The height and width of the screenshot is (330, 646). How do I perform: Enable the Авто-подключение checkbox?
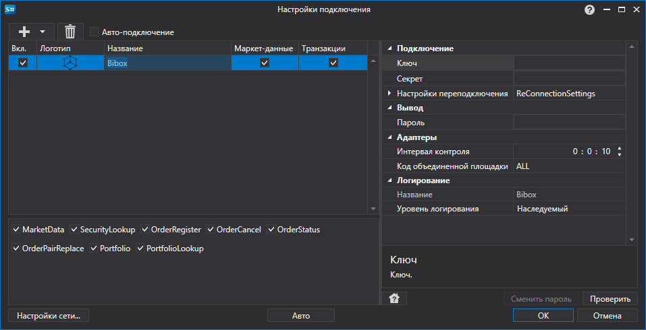point(95,32)
